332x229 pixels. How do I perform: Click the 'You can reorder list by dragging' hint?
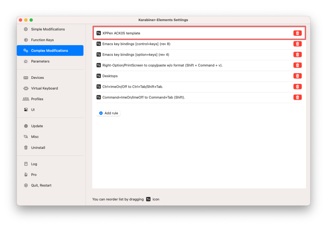click(118, 199)
